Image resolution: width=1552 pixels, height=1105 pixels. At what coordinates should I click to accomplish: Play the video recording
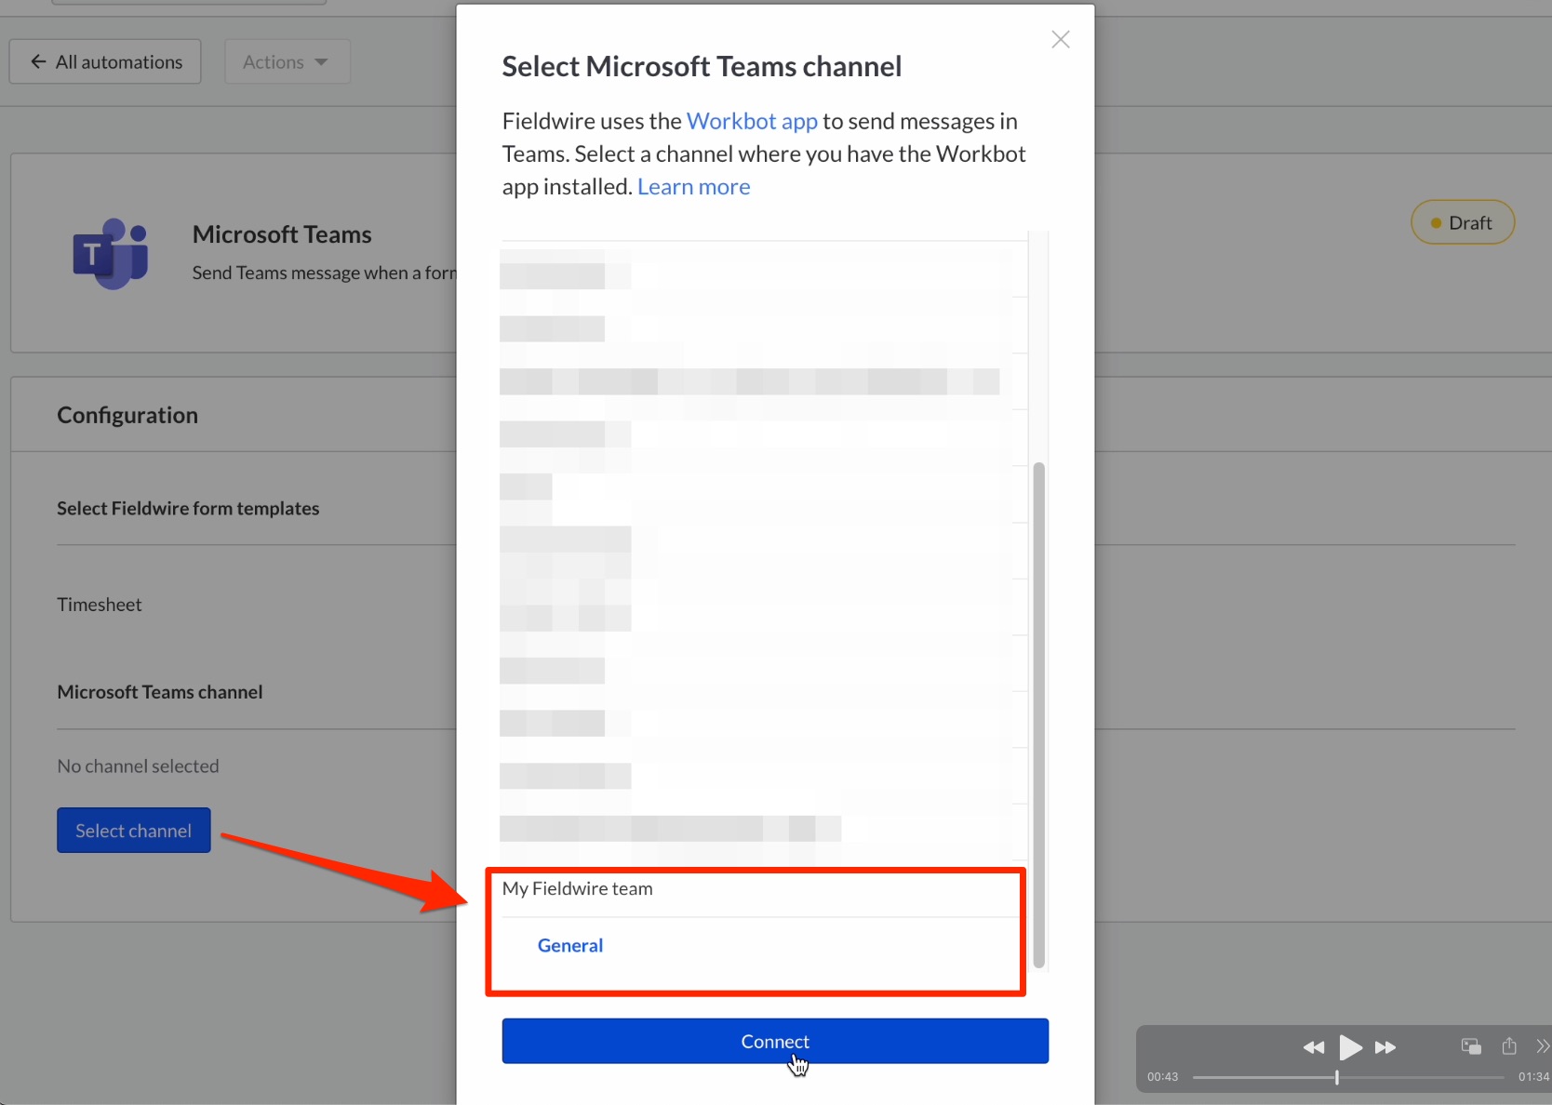click(x=1349, y=1047)
